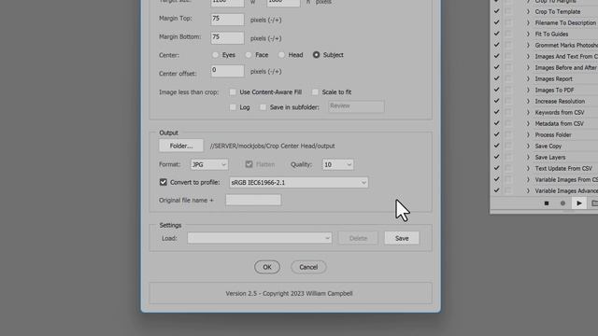Enable the Scale to fit checkbox
Screen dimensions: 598x336
315,92
